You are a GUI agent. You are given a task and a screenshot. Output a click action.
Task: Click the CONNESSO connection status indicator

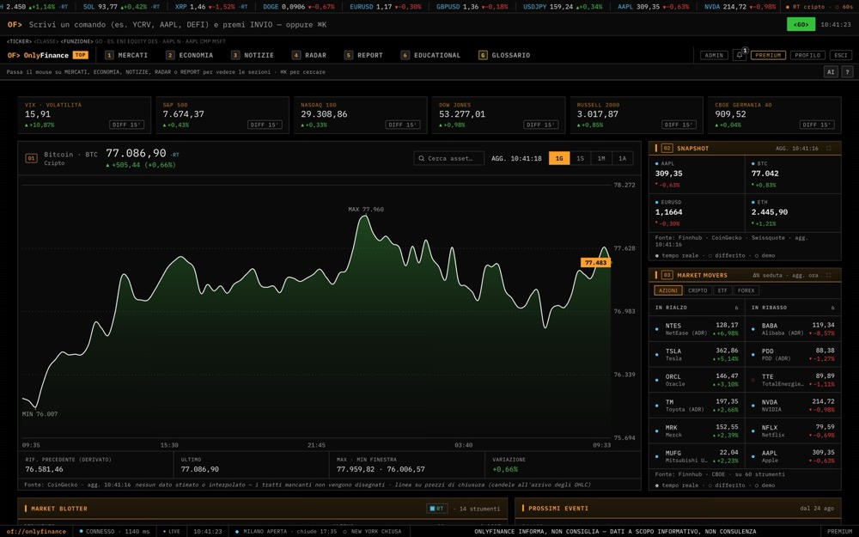(113, 532)
